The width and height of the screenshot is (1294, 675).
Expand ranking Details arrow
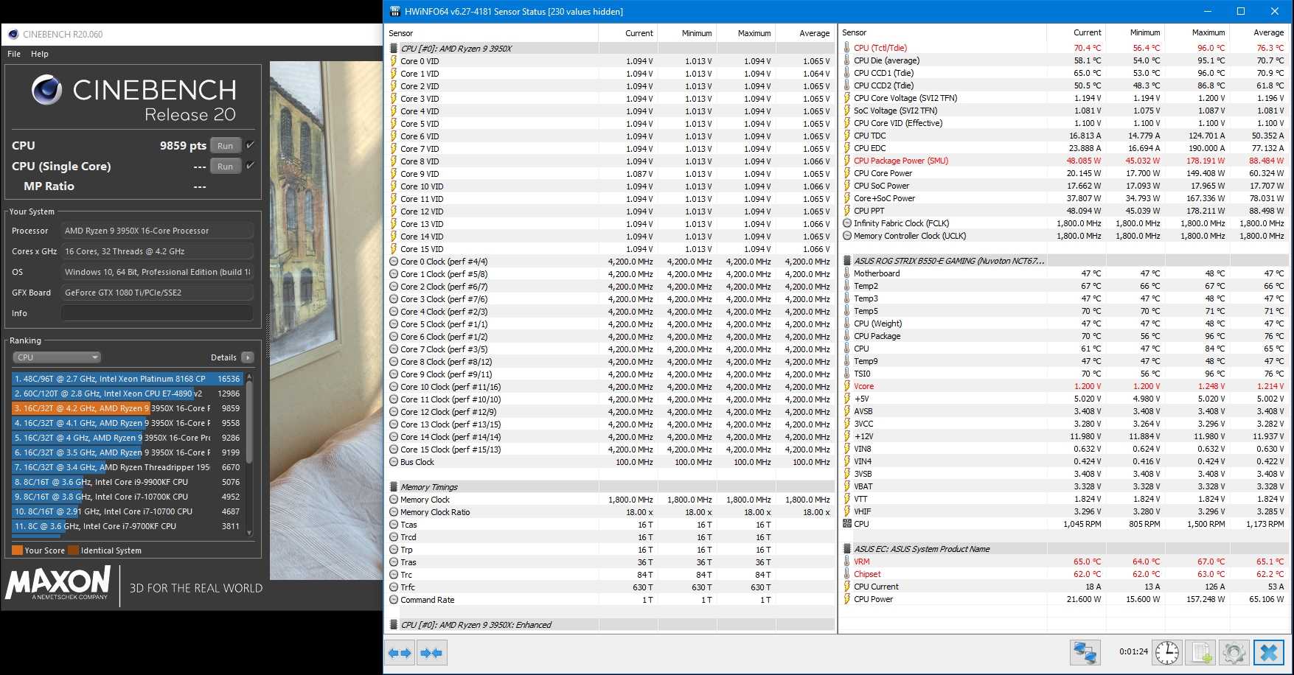point(248,357)
